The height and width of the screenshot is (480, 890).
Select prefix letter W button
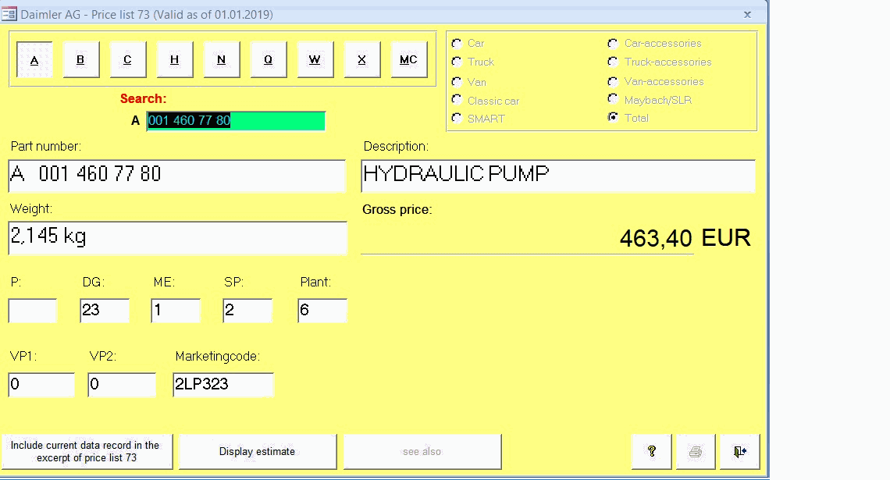315,59
